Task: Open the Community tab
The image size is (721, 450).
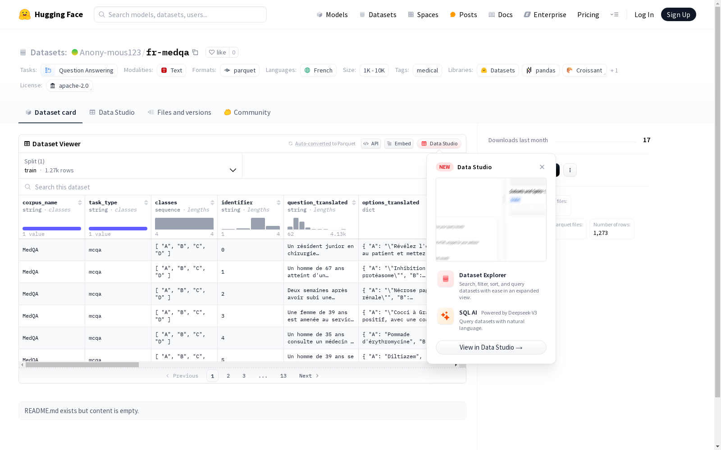Action: point(247,112)
